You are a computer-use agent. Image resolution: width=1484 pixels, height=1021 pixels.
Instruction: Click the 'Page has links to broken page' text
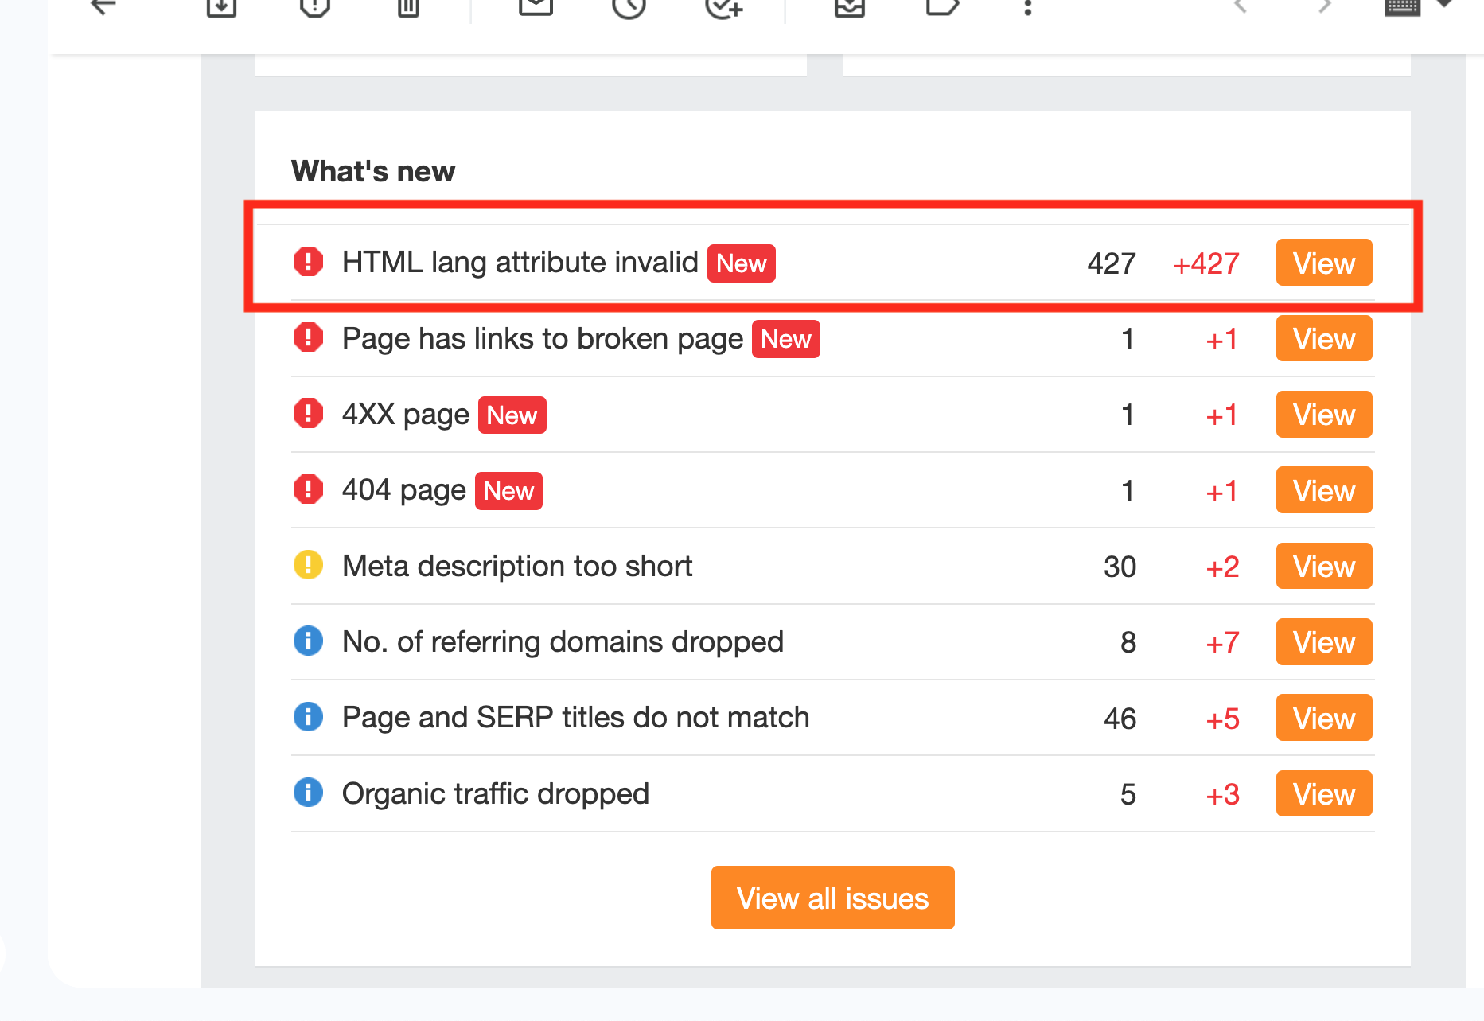543,339
